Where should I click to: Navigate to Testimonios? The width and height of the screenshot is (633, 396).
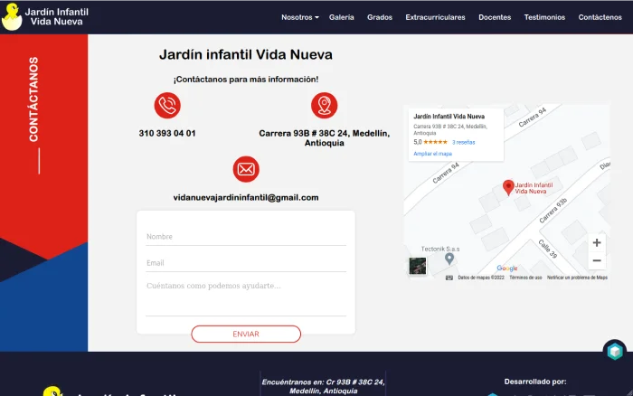pyautogui.click(x=544, y=17)
